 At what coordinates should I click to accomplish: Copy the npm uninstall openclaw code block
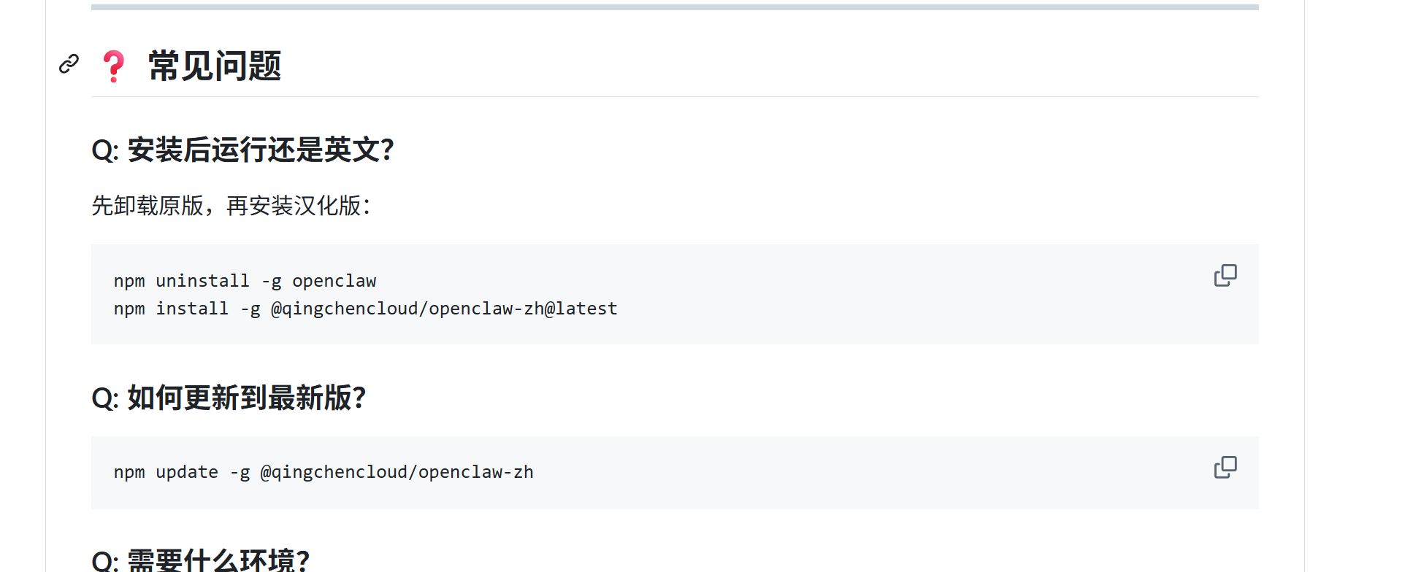click(x=1225, y=275)
